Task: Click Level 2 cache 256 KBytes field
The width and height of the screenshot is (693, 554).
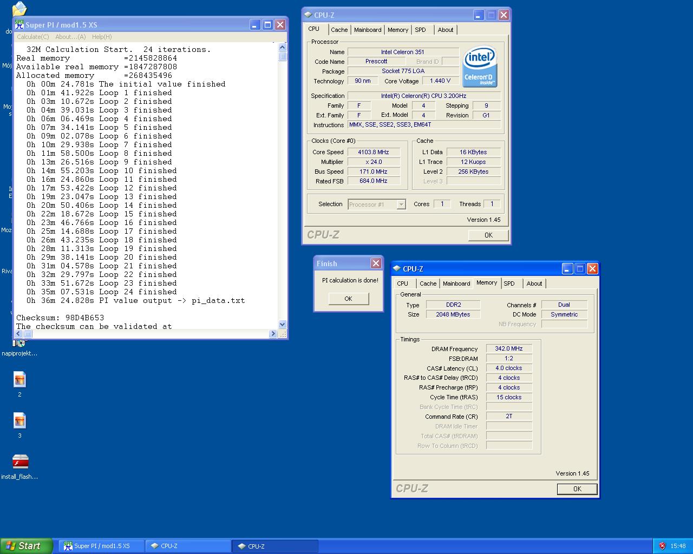Action: pyautogui.click(x=474, y=172)
